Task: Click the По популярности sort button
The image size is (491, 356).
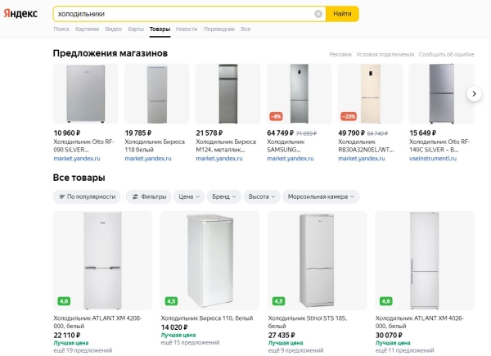Action: click(88, 196)
